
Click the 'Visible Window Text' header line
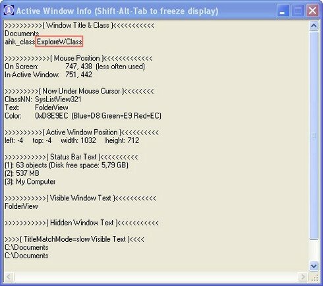(x=80, y=198)
